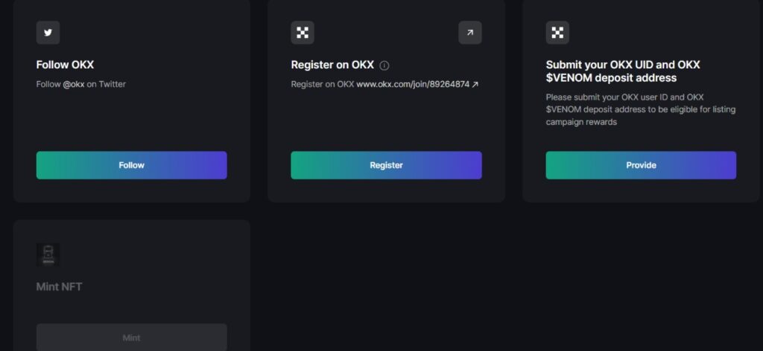Click the OKX logo icon on Register card
The height and width of the screenshot is (351, 763).
303,33
